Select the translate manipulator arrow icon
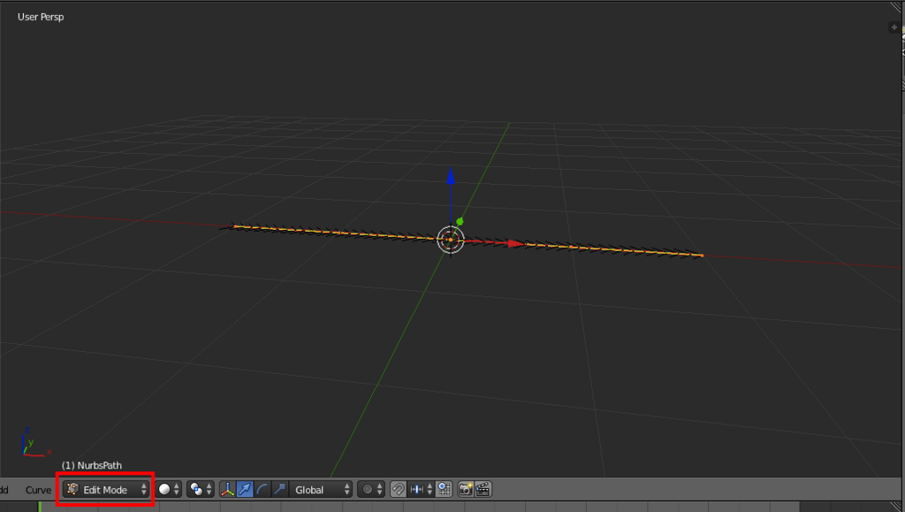Screen dimensions: 905x512 pos(245,490)
